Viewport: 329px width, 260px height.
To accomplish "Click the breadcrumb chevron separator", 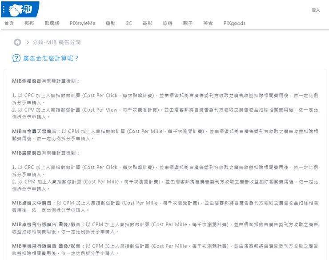I will point(28,42).
